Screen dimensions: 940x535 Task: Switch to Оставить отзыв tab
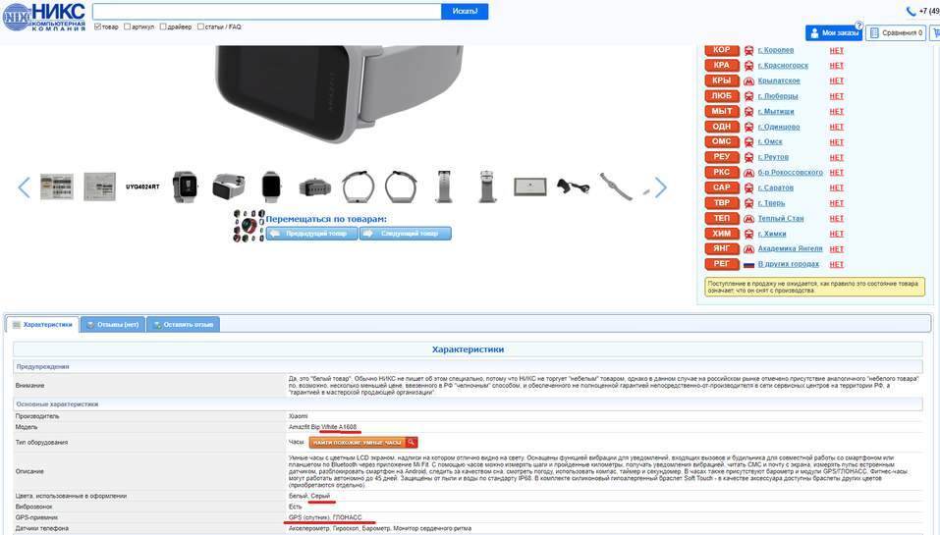[183, 325]
